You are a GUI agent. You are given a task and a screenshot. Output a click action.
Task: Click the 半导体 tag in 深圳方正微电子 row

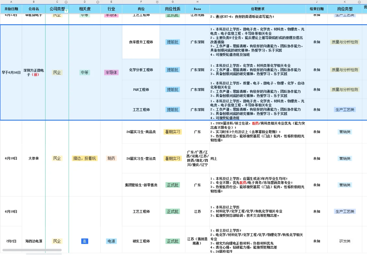click(111, 72)
